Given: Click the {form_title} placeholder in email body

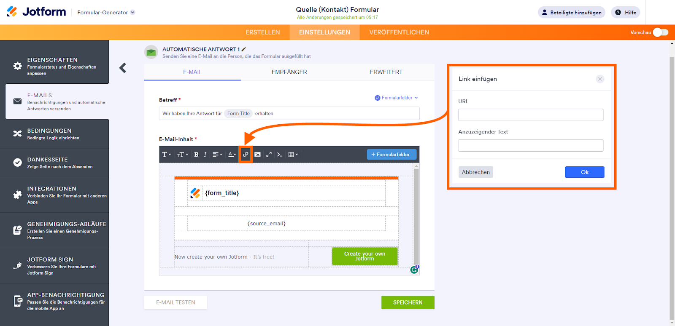Looking at the screenshot, I should (222, 193).
